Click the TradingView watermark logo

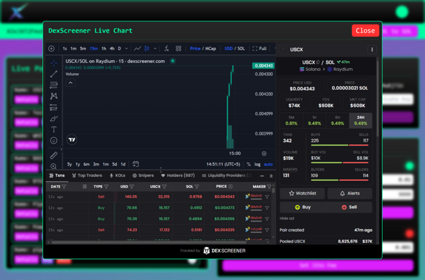pyautogui.click(x=71, y=139)
